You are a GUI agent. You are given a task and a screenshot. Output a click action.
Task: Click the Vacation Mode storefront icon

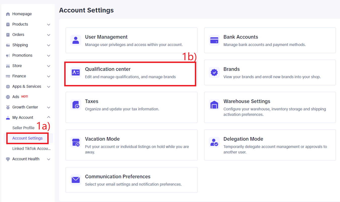[76, 142]
